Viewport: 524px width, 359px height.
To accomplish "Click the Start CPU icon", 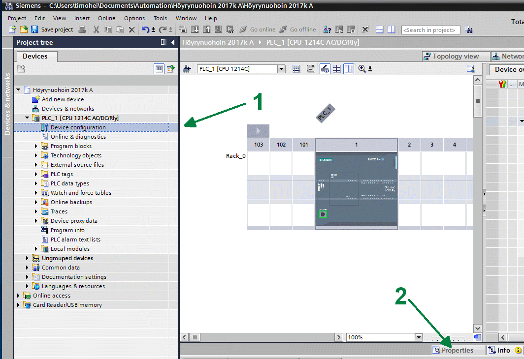I will click(339, 30).
